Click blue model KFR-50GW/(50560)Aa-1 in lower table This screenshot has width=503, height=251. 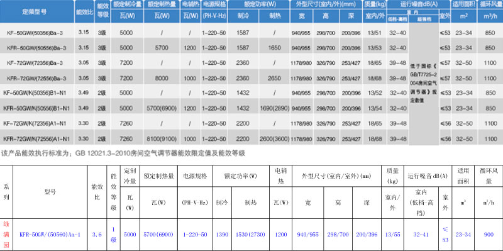(x=50, y=235)
